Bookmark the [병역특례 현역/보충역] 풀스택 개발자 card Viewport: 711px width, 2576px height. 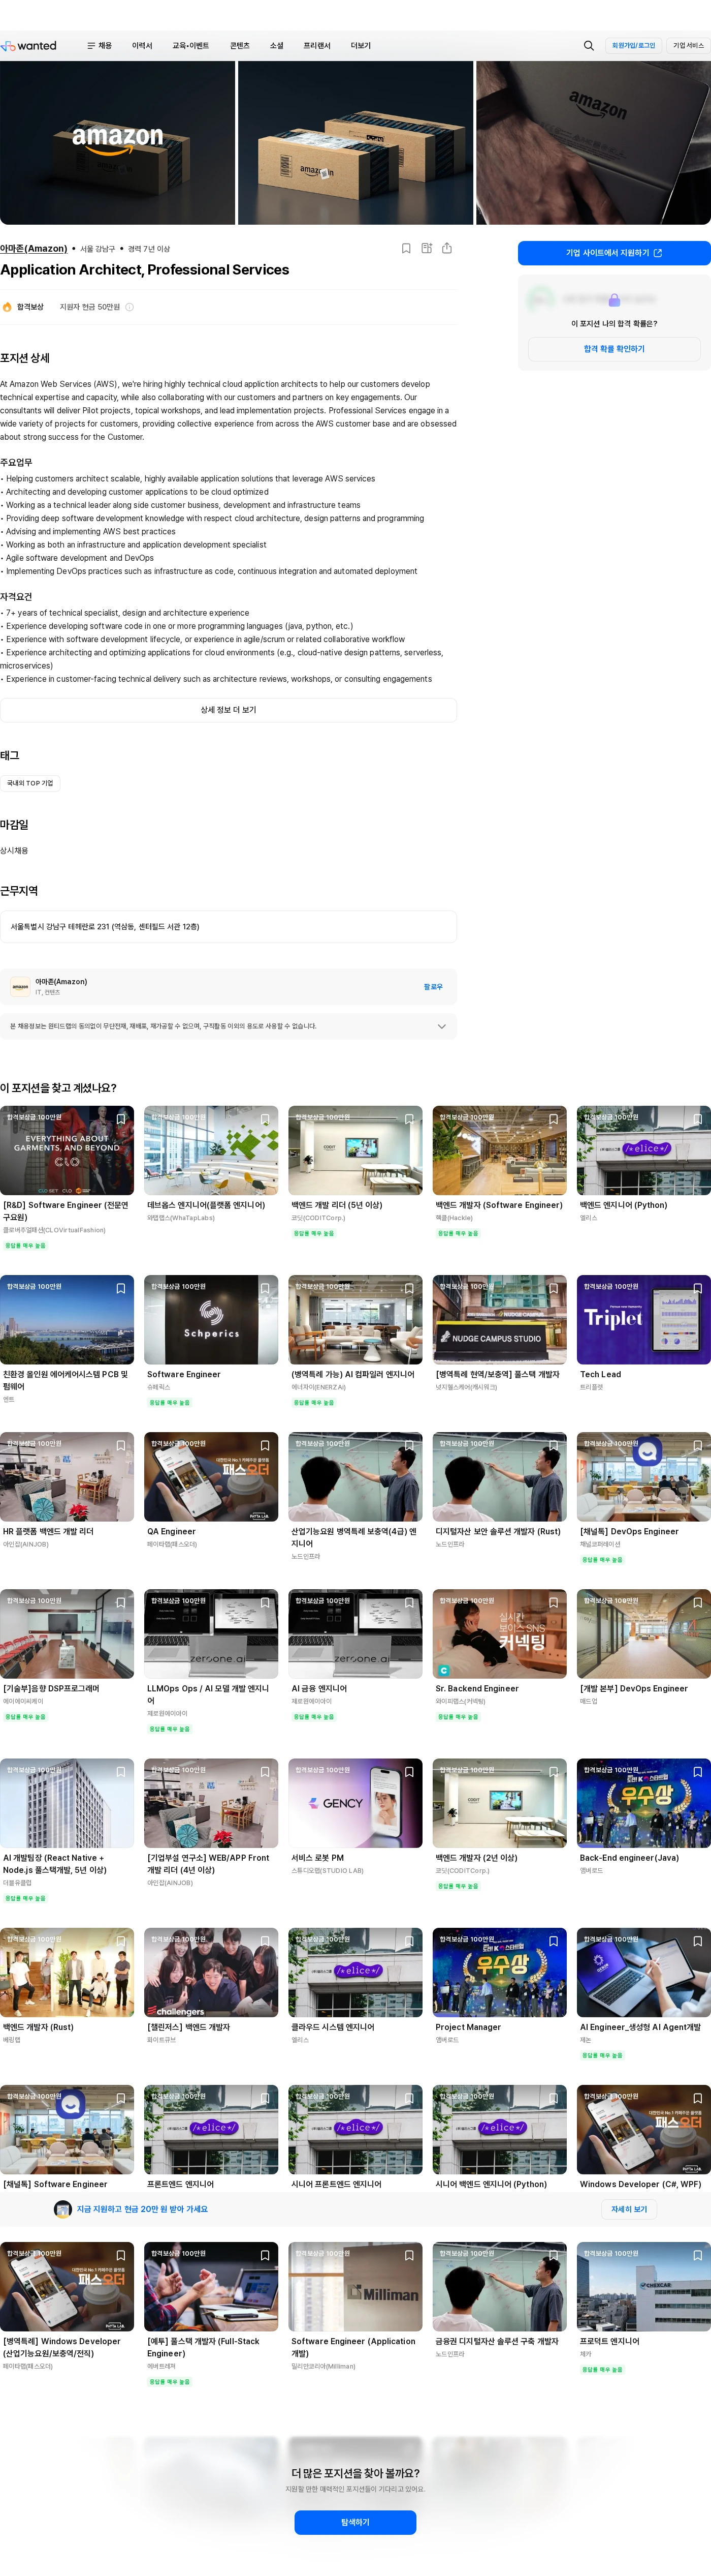(x=553, y=1289)
